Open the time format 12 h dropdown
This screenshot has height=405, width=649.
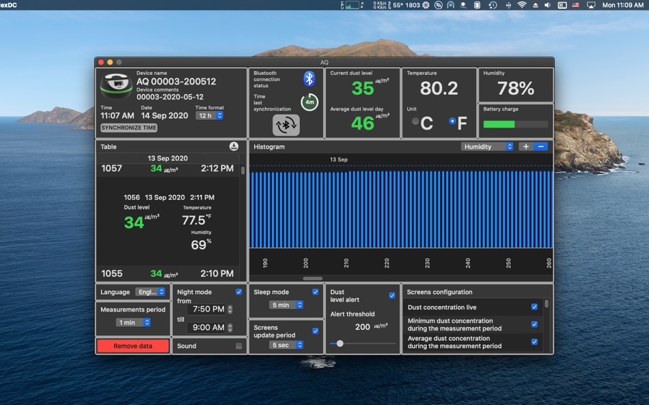coord(210,116)
